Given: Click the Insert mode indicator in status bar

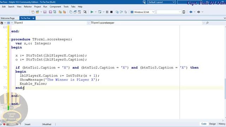Looking at the screenshot, I should [x=28, y=124].
